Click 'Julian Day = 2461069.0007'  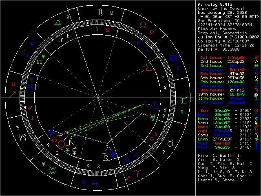tap(228, 37)
